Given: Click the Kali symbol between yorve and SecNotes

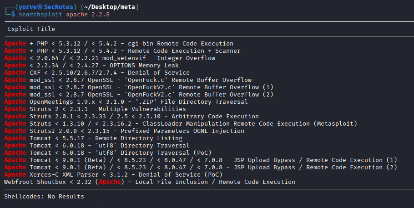Looking at the screenshot, I should (x=40, y=7).
